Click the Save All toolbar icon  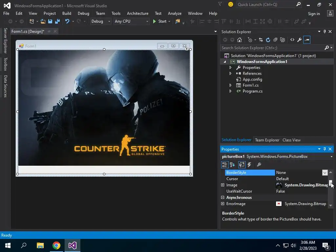[57, 21]
